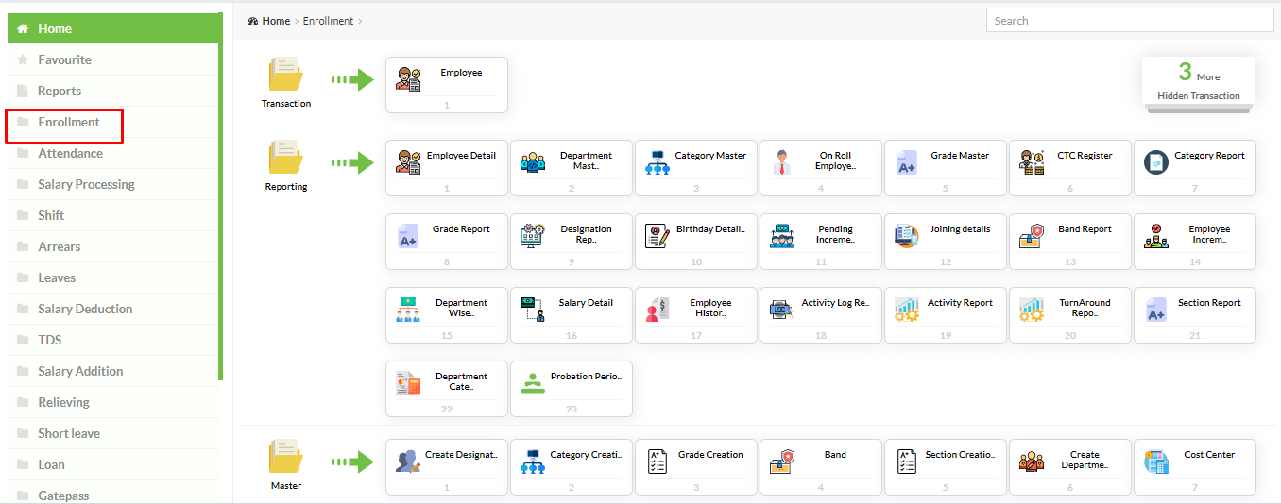Expand the TDS sidebar folder
The height and width of the screenshot is (504, 1281).
tap(112, 340)
